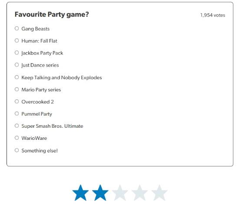
Task: Select Gang Beasts radio option
Action: tap(17, 29)
